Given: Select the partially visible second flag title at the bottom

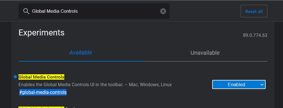Looking at the screenshot, I should (x=47, y=107).
